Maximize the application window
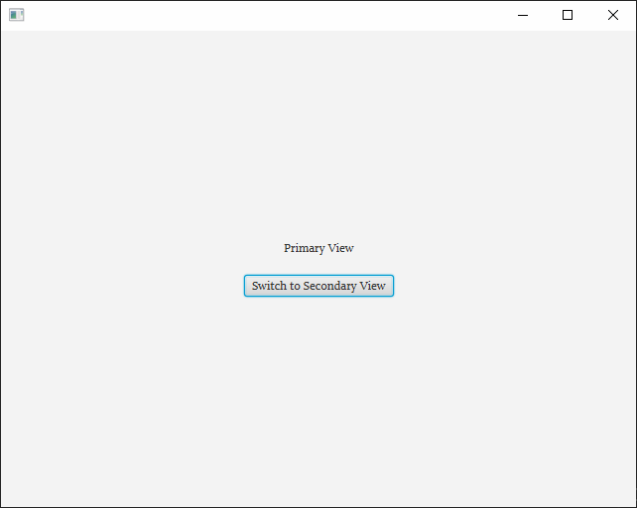The height and width of the screenshot is (508, 637). coord(568,16)
